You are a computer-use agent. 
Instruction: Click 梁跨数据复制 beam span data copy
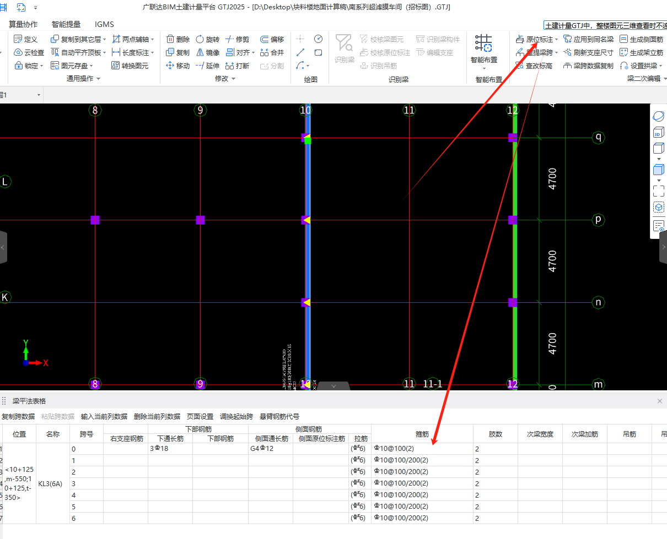589,66
